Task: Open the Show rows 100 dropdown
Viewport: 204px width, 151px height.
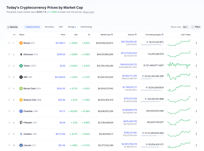Action: tap(186, 27)
